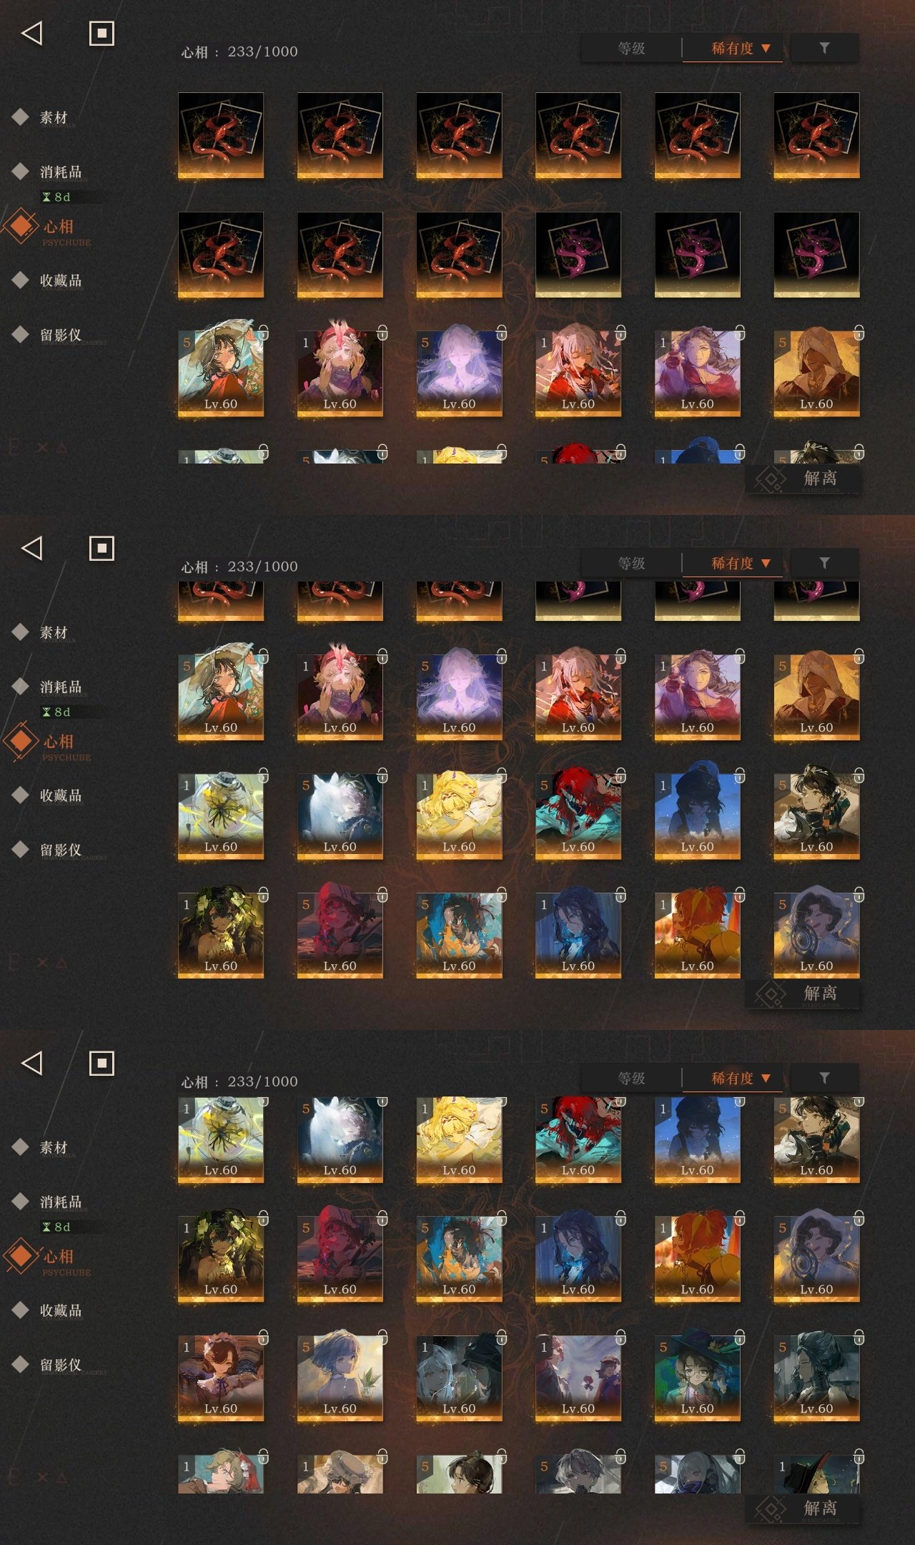Sort by 等级 in the middle screenshot
This screenshot has height=1545, width=915.
pyautogui.click(x=631, y=563)
